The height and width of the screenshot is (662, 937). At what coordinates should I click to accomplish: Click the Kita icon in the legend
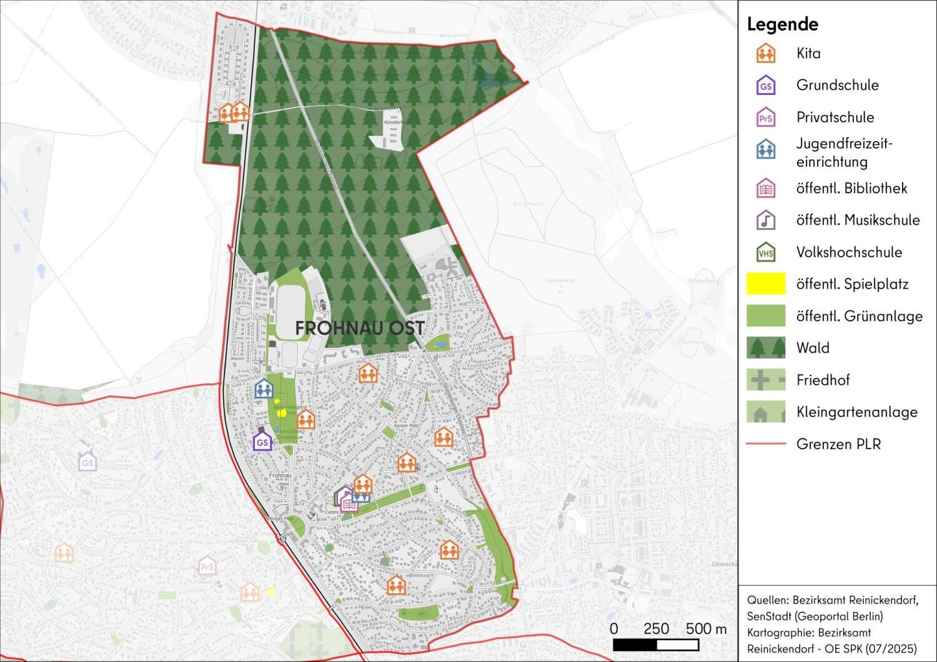coord(765,54)
